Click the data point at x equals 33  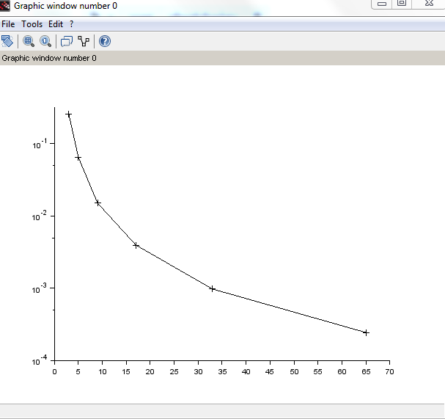tap(213, 289)
